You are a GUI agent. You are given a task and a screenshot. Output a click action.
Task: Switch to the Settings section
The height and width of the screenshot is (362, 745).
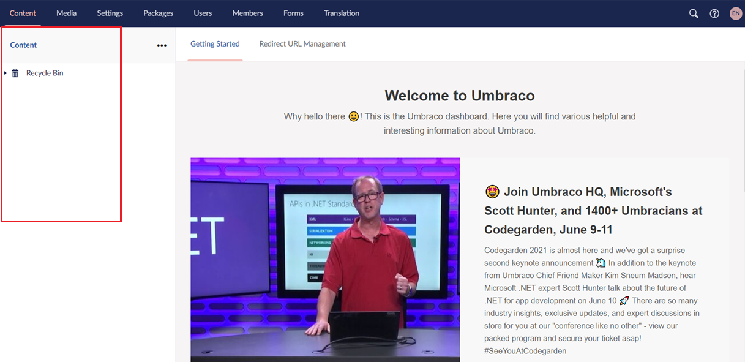point(110,13)
